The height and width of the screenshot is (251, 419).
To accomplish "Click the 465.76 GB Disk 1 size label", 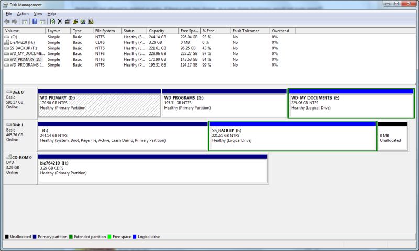I will point(15,135).
